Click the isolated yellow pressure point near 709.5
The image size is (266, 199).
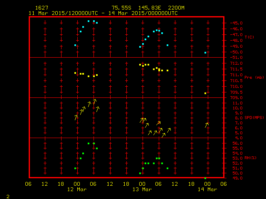205,93
